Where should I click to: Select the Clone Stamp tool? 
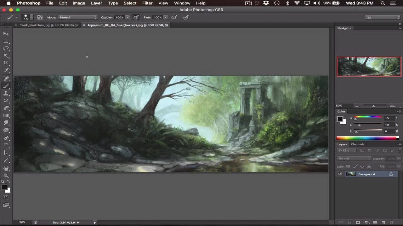pyautogui.click(x=6, y=93)
